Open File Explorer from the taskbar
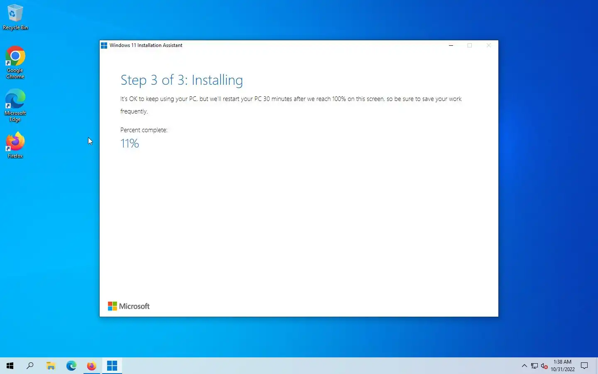This screenshot has height=374, width=598. click(51, 366)
